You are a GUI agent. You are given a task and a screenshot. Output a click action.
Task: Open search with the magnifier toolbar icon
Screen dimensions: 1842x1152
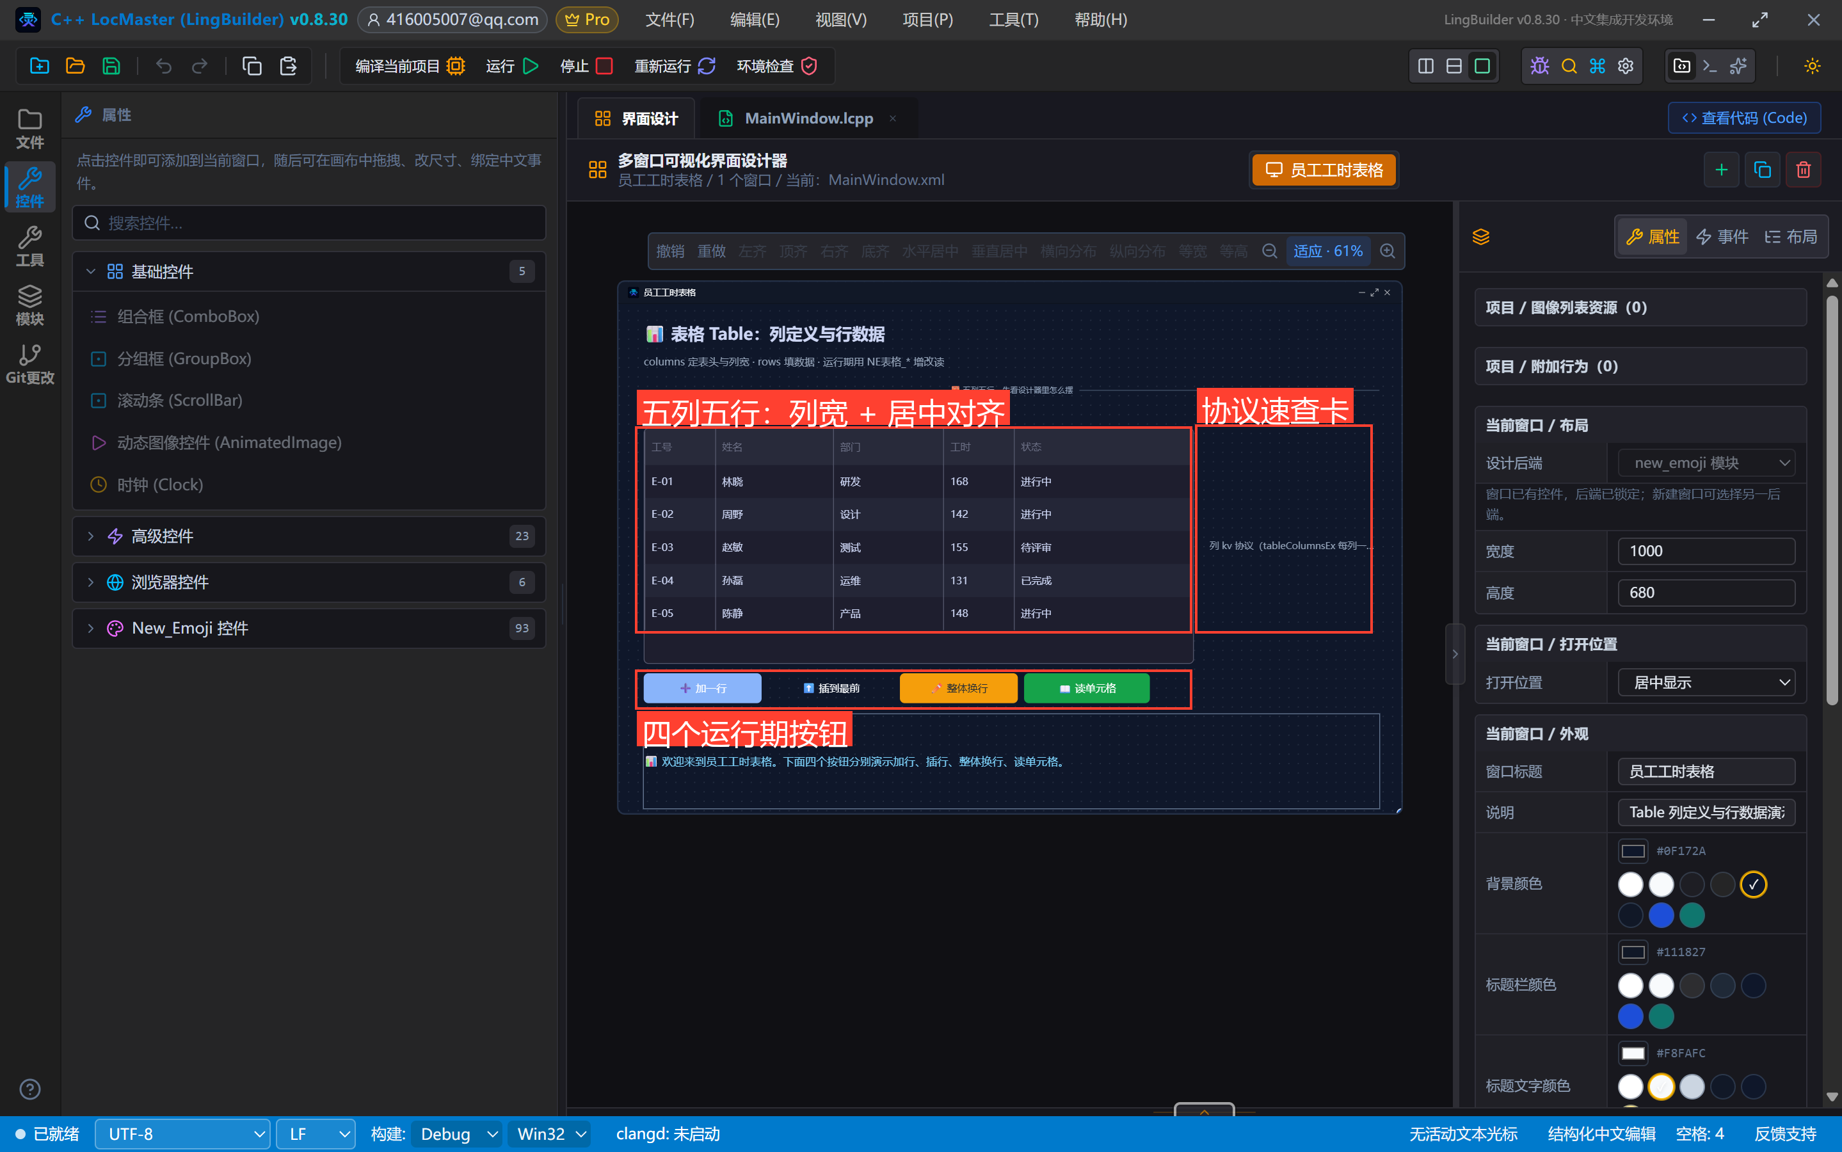point(1569,67)
